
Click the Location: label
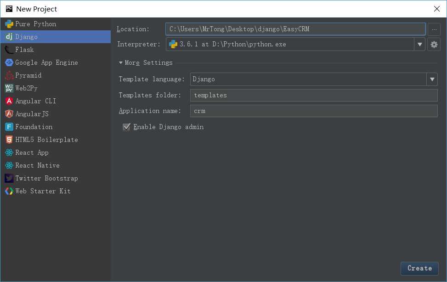(x=133, y=29)
